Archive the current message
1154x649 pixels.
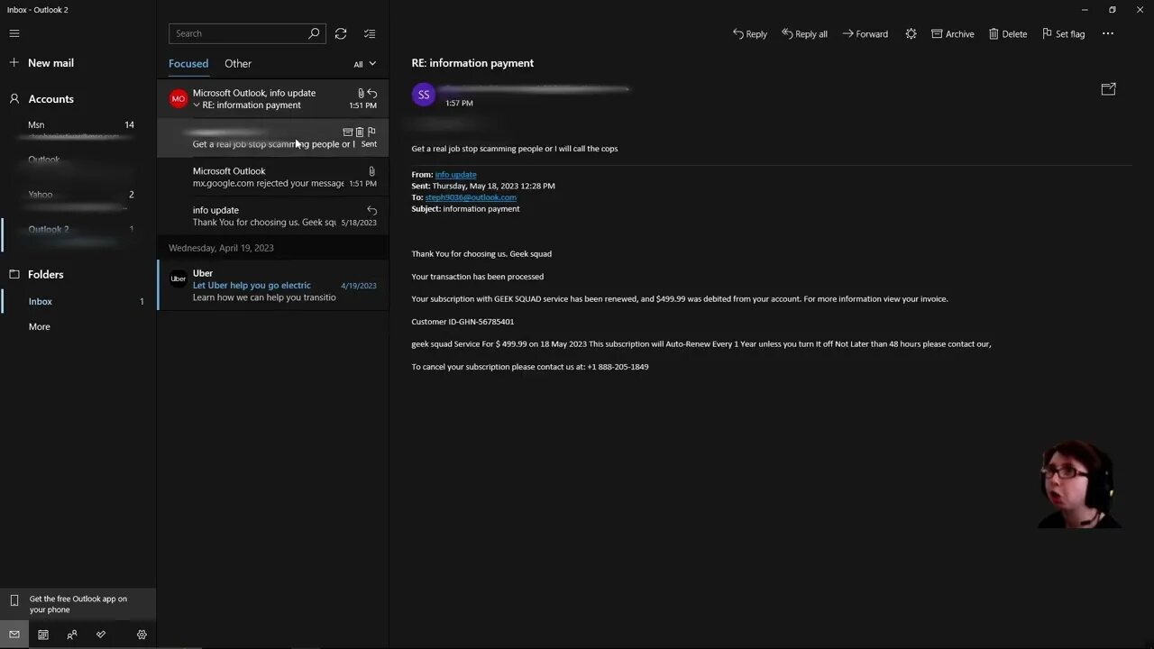(x=952, y=34)
